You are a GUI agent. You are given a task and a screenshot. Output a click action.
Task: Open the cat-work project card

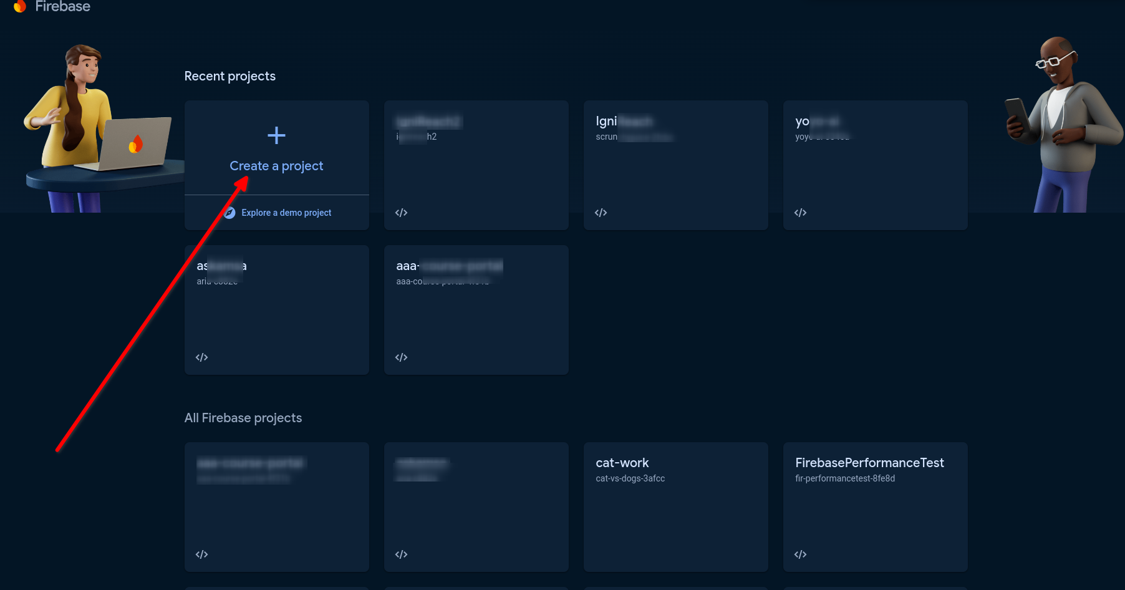coord(676,507)
